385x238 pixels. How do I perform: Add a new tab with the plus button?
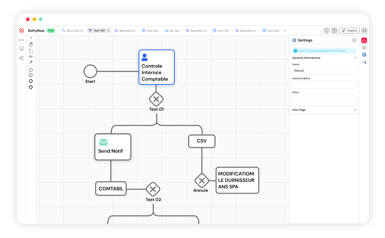click(x=285, y=30)
